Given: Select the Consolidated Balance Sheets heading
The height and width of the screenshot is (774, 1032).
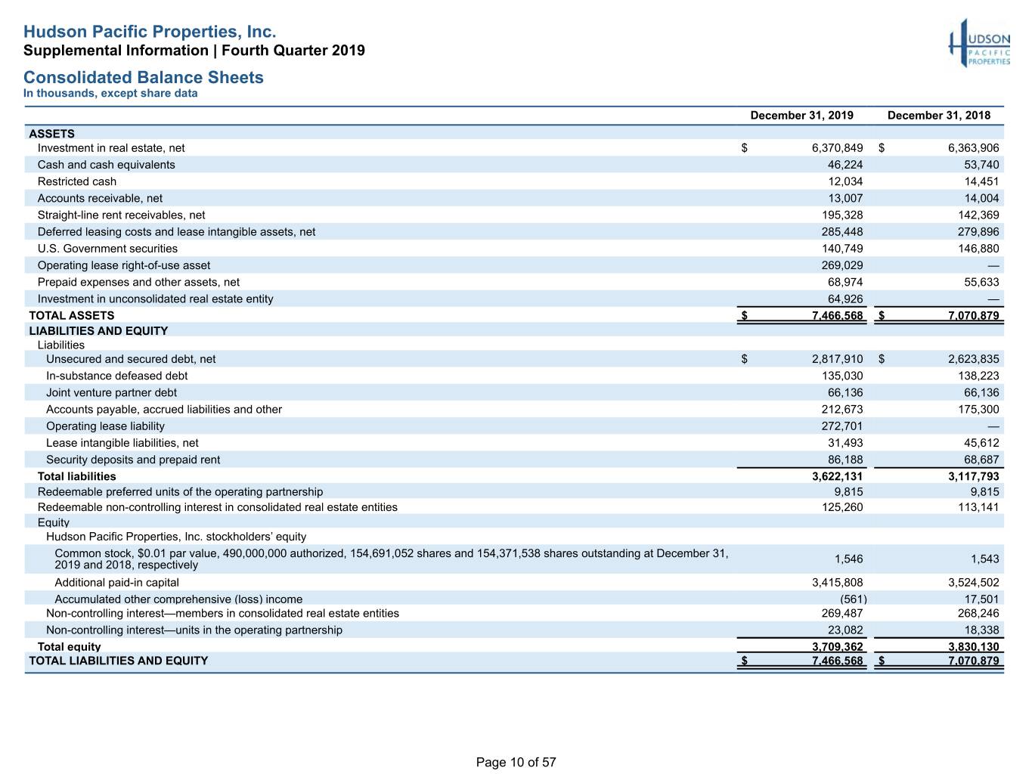Looking at the screenshot, I should (144, 77).
